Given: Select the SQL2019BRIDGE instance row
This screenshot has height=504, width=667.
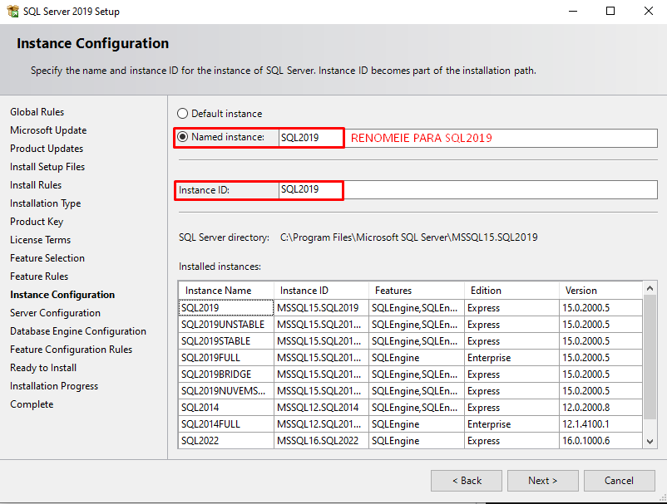Looking at the screenshot, I should [x=411, y=374].
